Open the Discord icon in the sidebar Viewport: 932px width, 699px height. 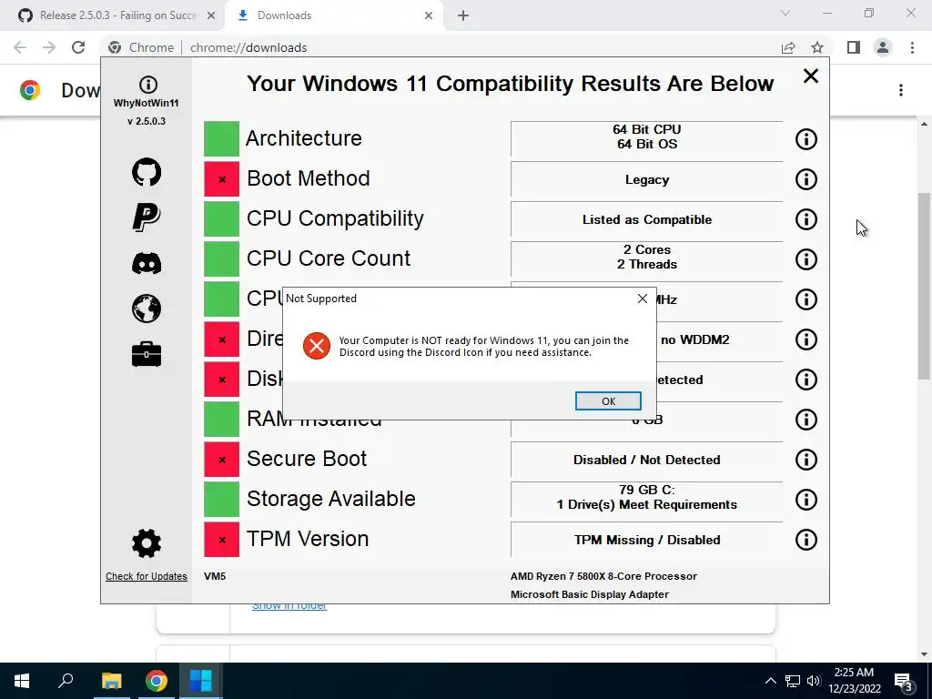(x=147, y=263)
